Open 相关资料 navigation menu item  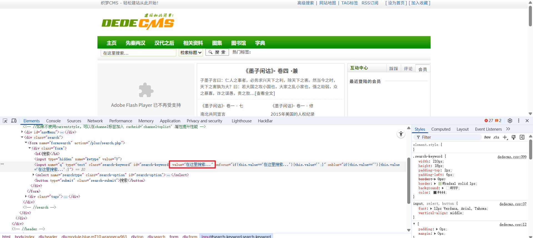193,43
